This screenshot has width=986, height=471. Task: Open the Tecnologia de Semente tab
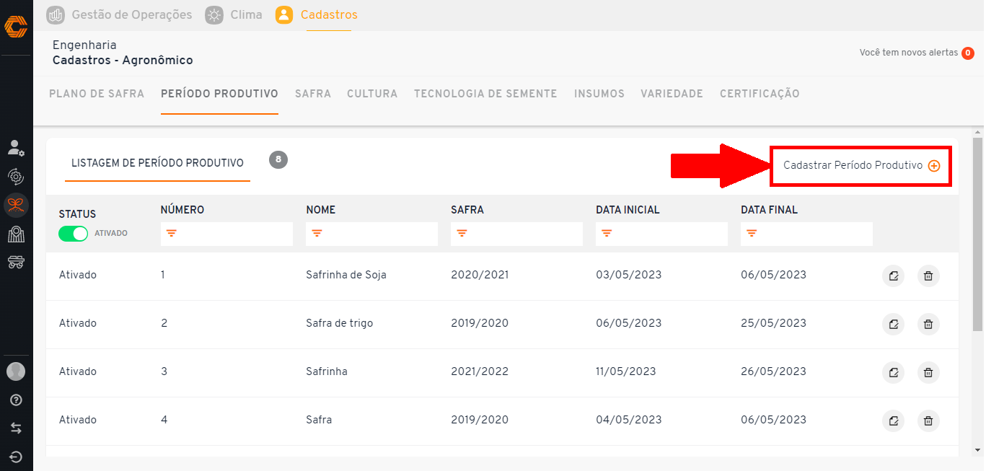click(x=485, y=94)
